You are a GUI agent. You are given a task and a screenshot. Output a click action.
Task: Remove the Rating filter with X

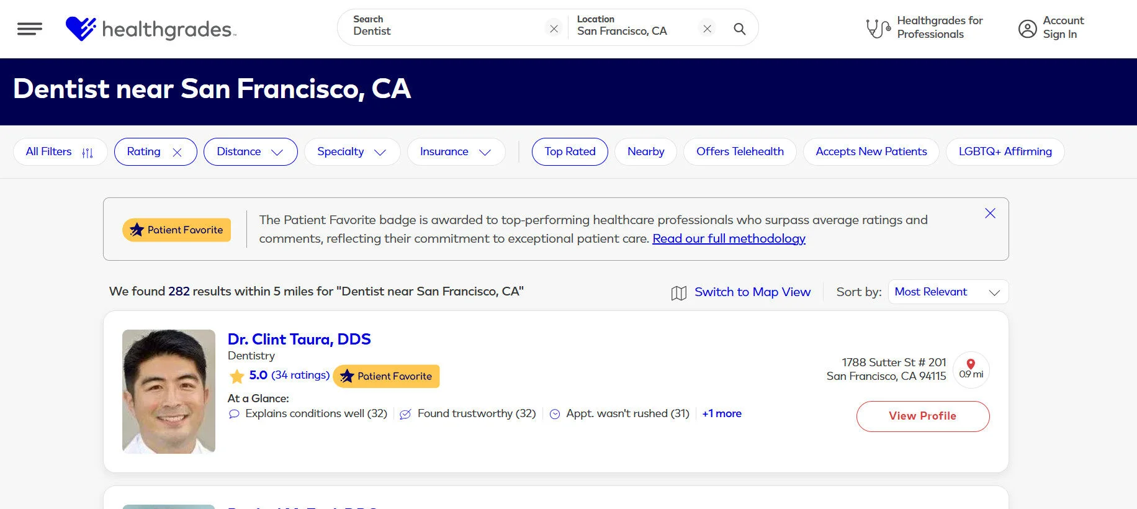(177, 152)
